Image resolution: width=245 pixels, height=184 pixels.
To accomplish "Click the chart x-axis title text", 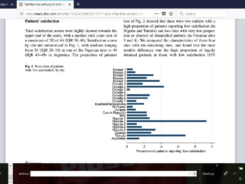I will 171,151.
